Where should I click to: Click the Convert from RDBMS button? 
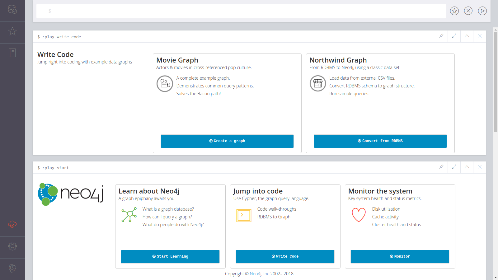coord(380,141)
